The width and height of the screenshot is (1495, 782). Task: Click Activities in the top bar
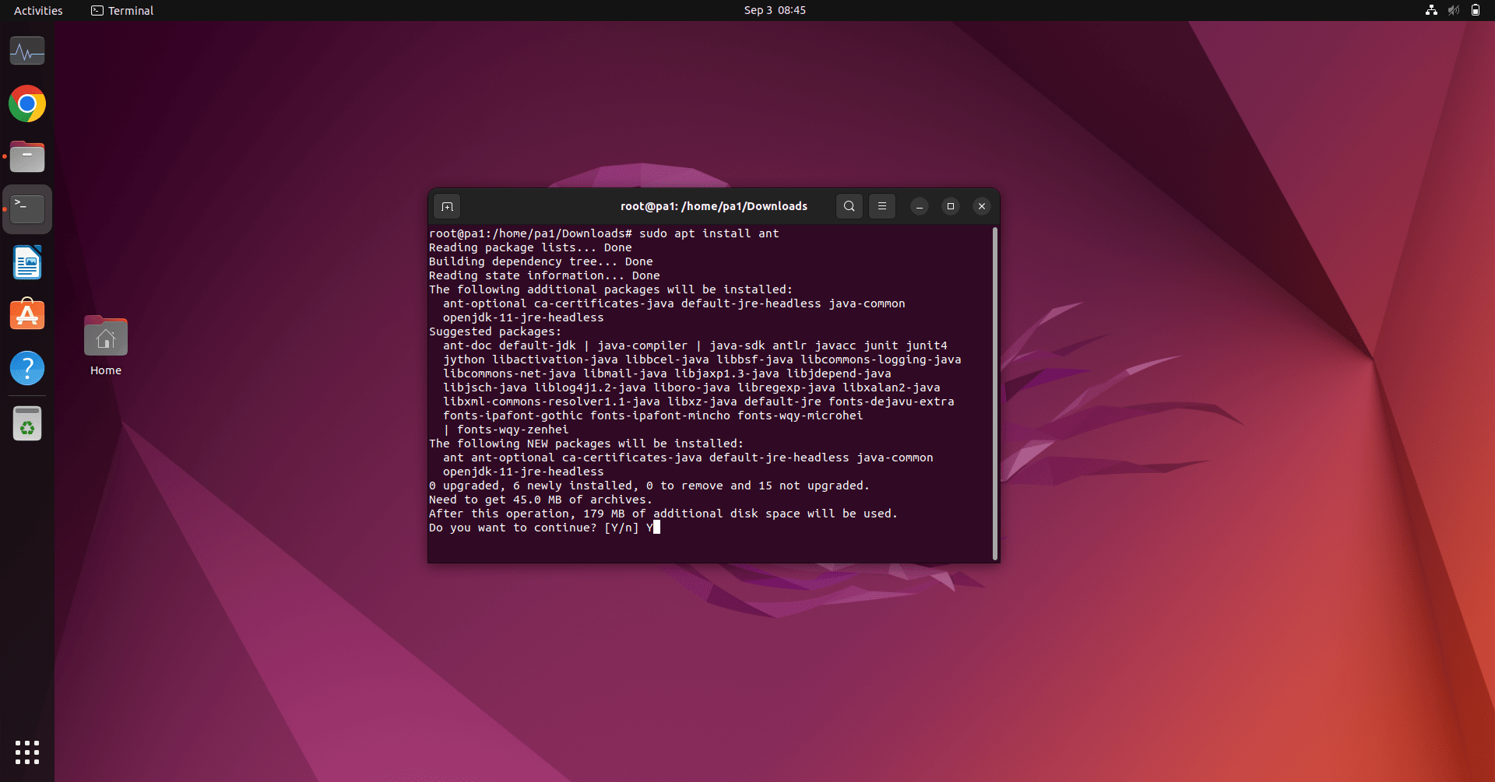(x=37, y=10)
